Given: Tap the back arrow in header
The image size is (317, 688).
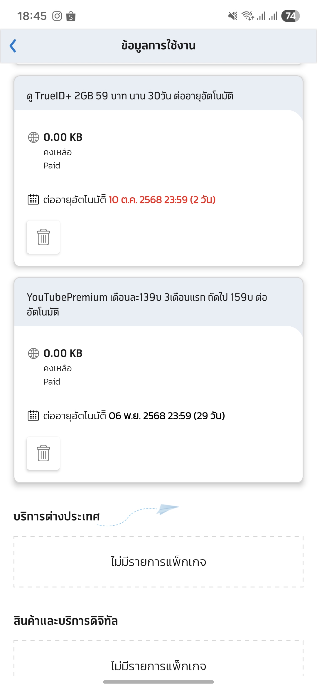Looking at the screenshot, I should click(13, 46).
